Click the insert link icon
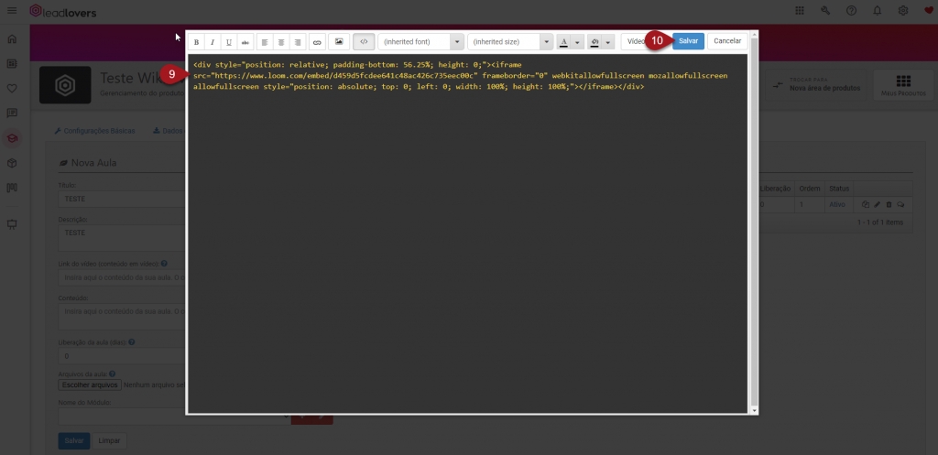 click(x=317, y=42)
